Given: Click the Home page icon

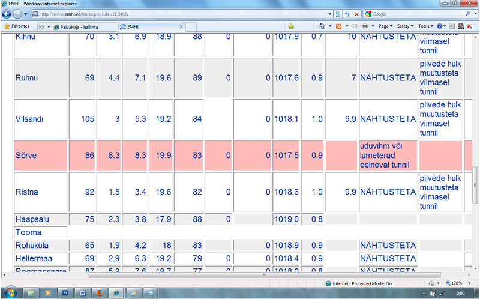Looking at the screenshot, I should 323,26.
